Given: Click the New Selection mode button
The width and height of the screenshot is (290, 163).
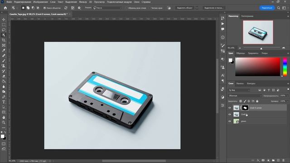Looking at the screenshot, I should tap(23, 8).
